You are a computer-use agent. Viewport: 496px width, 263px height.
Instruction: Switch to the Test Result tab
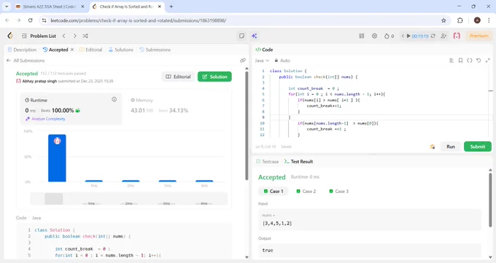(298, 162)
